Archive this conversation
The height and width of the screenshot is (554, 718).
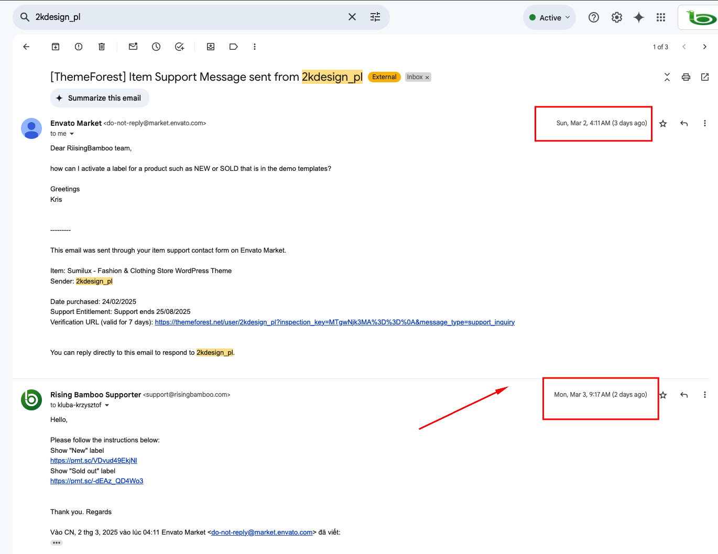point(56,47)
